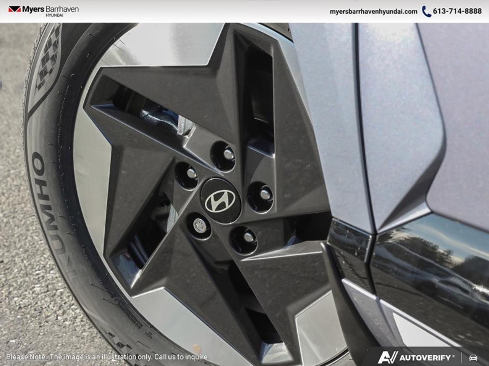Click the car icon beside AutoVerify

click(473, 358)
